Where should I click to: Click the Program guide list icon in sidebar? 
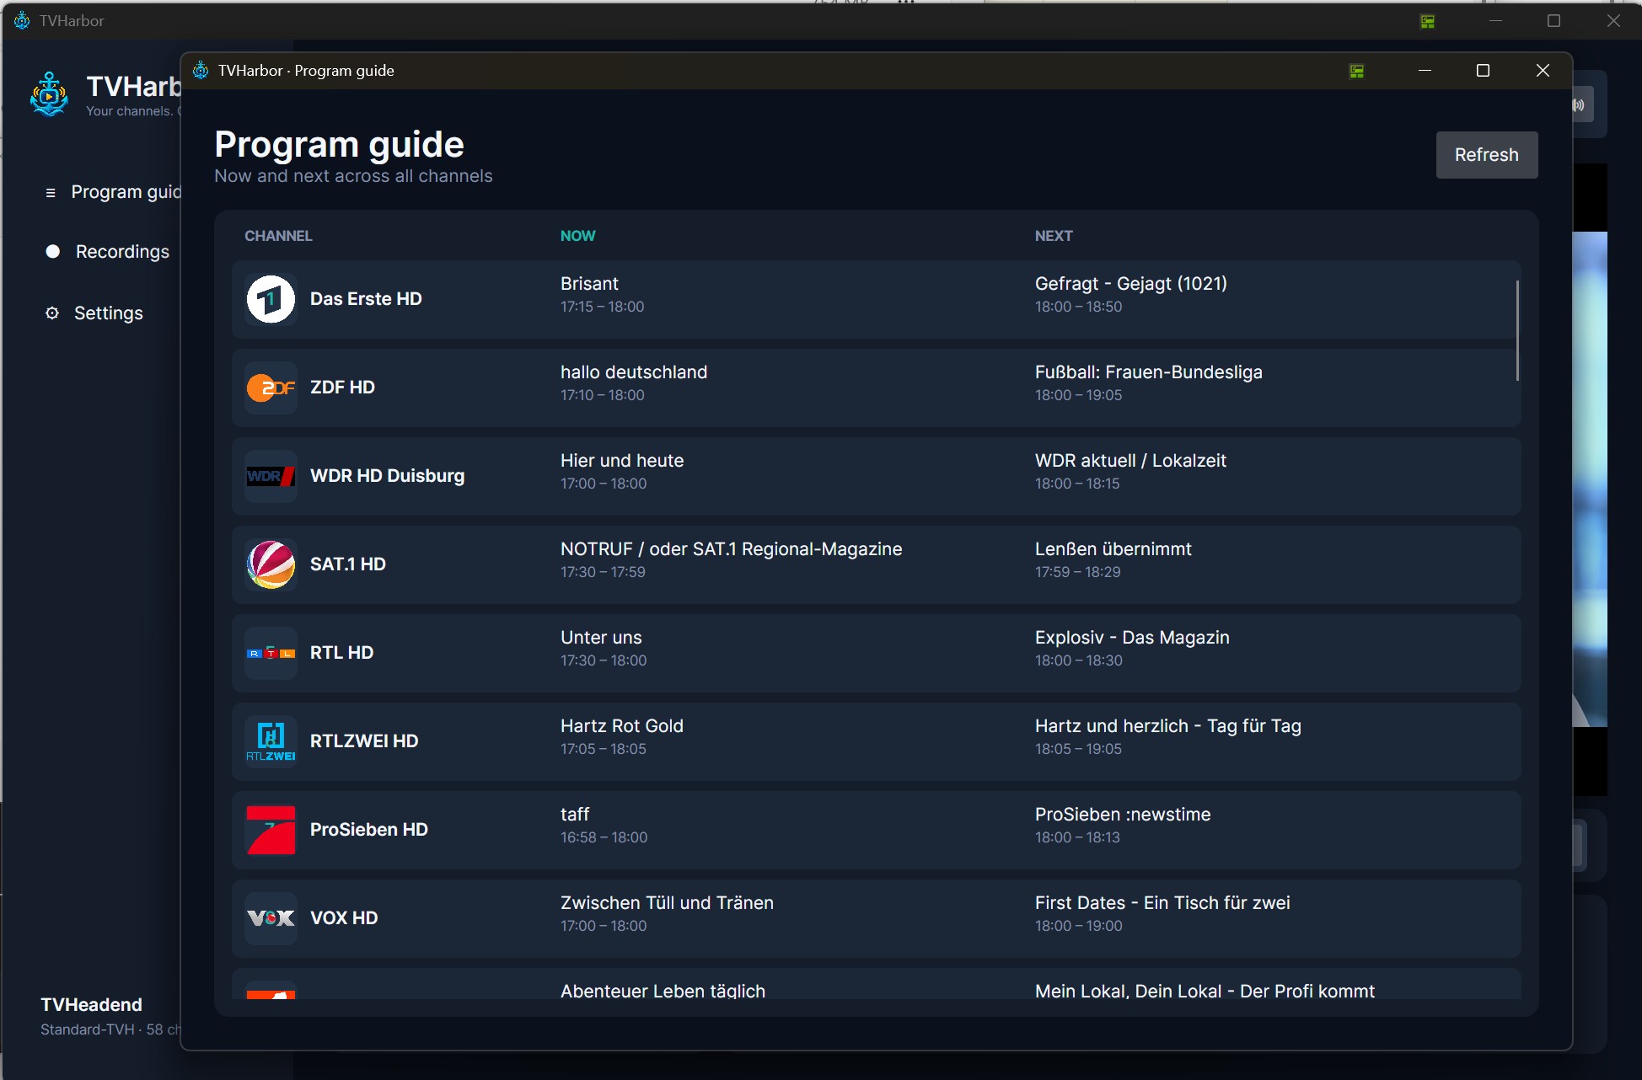(51, 193)
